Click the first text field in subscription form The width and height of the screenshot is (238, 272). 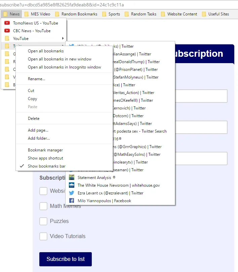201,96
